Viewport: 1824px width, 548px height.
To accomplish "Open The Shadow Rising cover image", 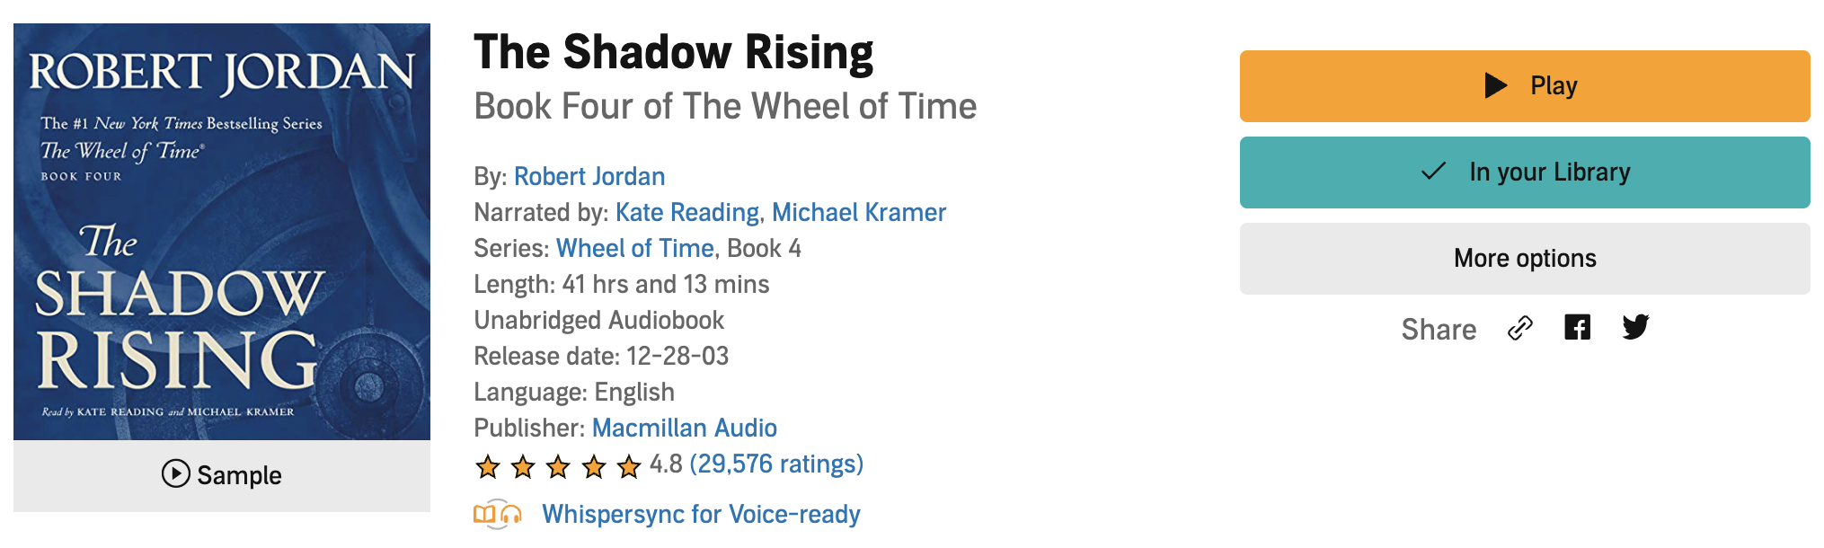I will (222, 232).
